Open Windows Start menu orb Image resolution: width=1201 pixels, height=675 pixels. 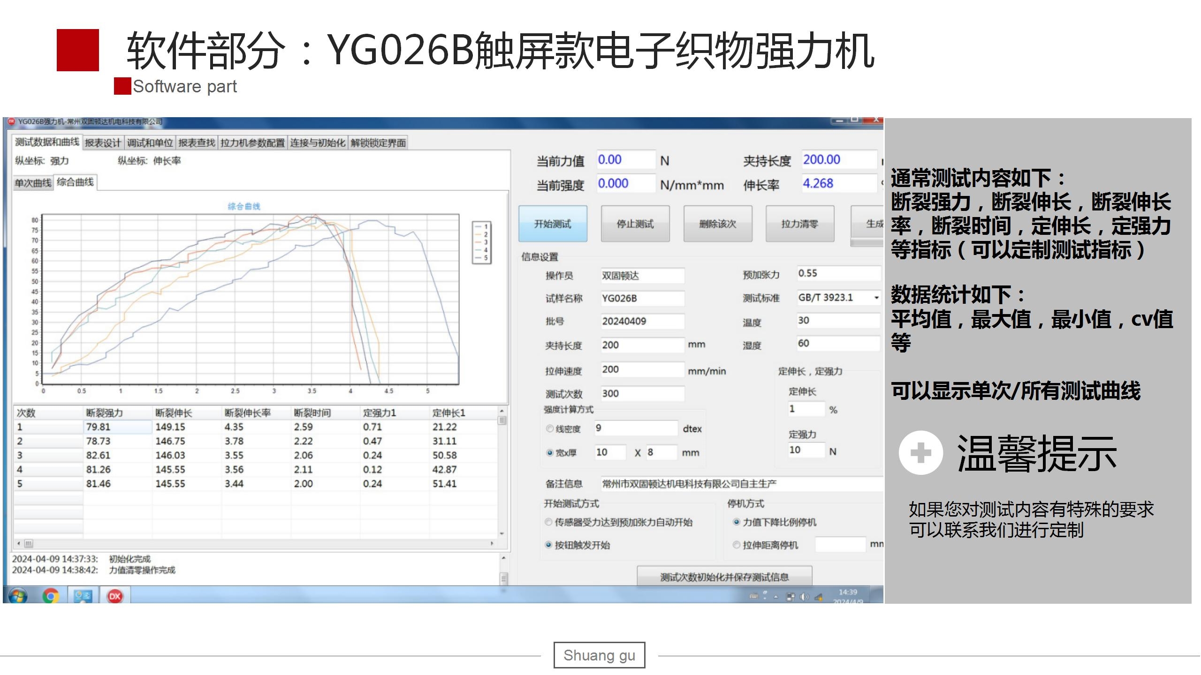point(18,595)
